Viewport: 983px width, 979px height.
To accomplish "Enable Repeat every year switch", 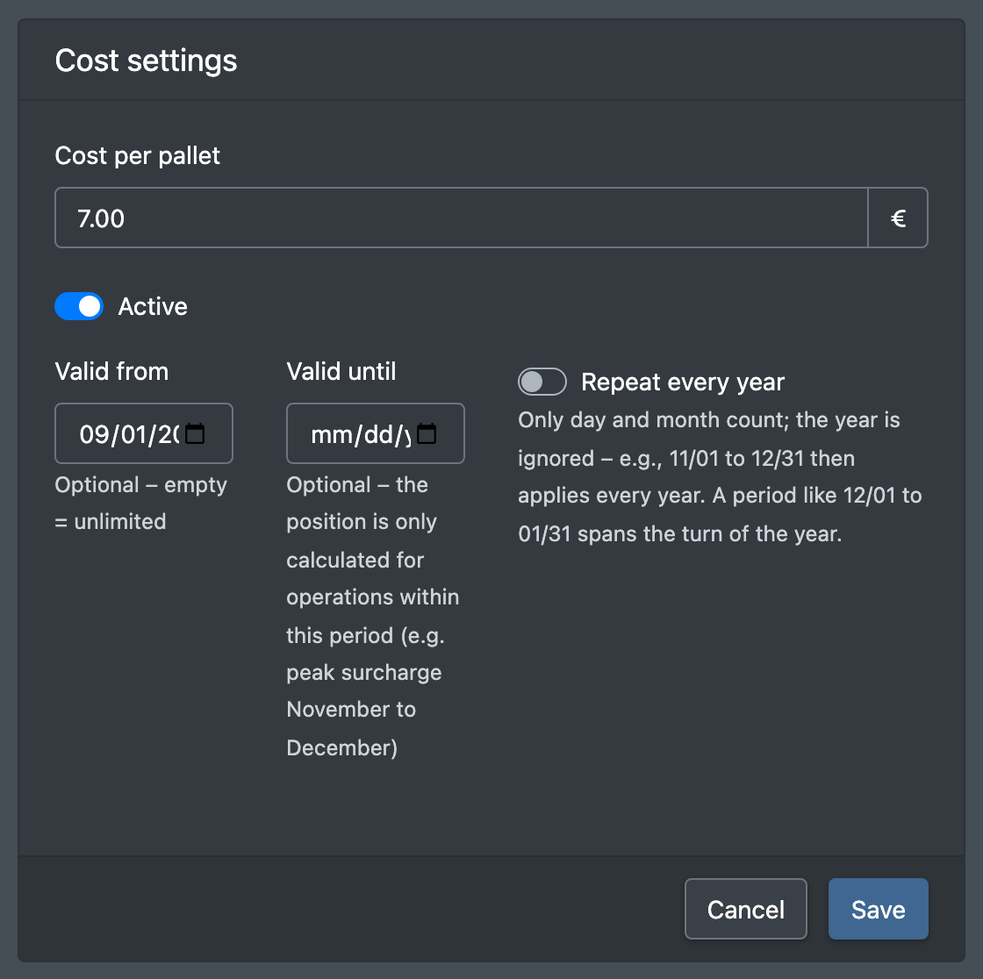I will click(x=542, y=382).
